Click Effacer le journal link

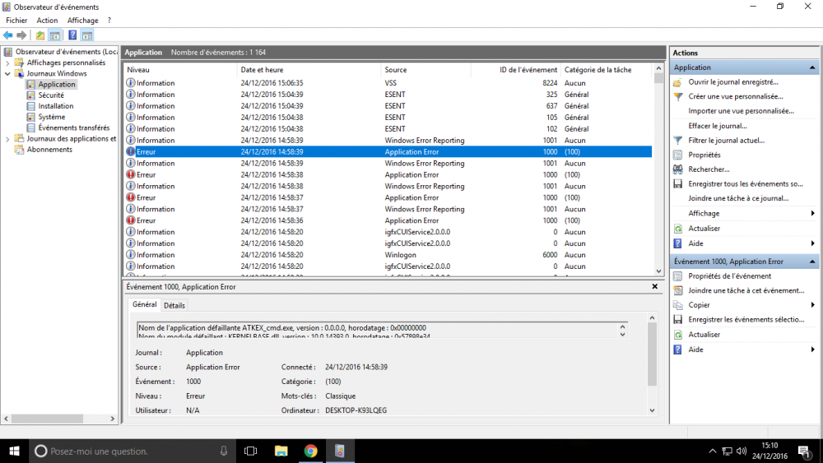pos(718,126)
